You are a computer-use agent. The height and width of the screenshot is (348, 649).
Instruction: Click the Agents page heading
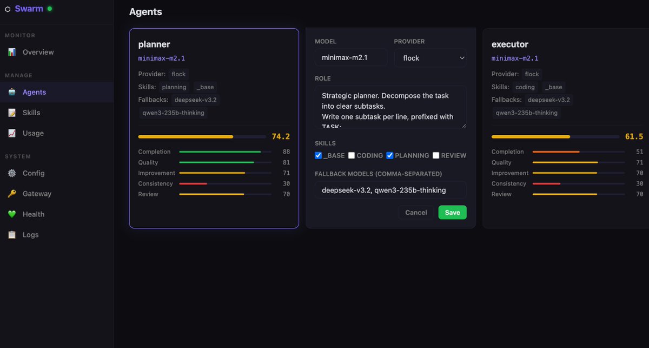click(x=145, y=12)
